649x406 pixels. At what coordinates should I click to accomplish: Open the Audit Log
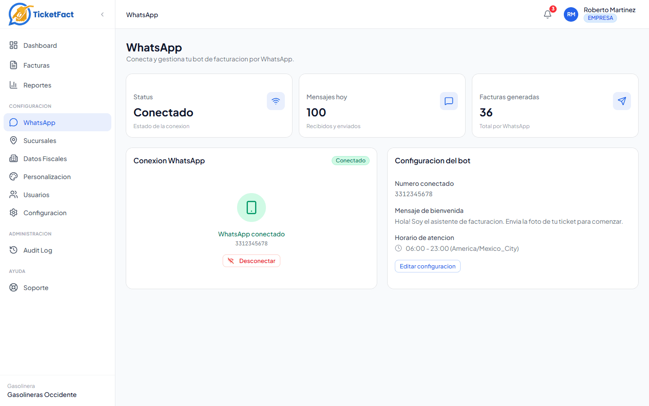coord(37,250)
